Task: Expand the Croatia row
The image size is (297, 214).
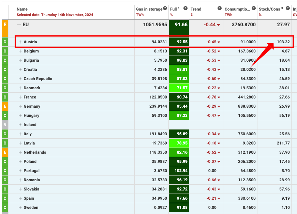Action: (20, 70)
